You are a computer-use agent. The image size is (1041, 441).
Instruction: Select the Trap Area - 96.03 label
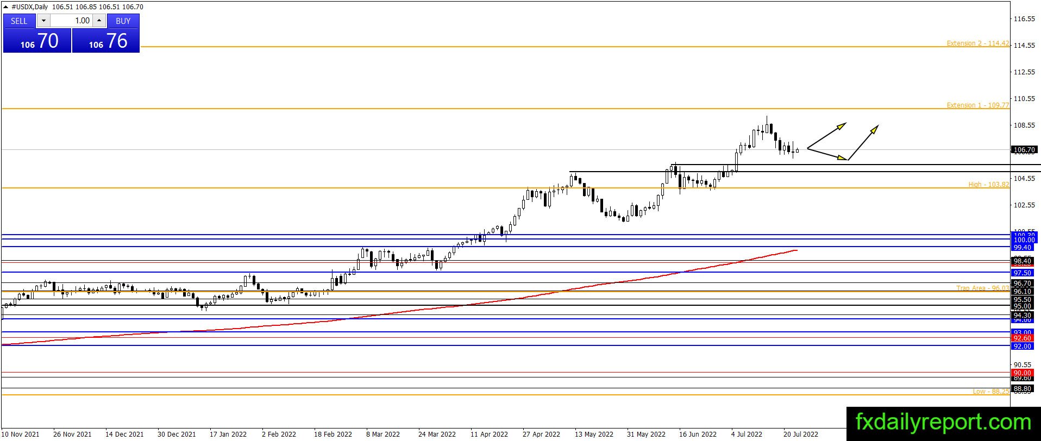pyautogui.click(x=982, y=288)
